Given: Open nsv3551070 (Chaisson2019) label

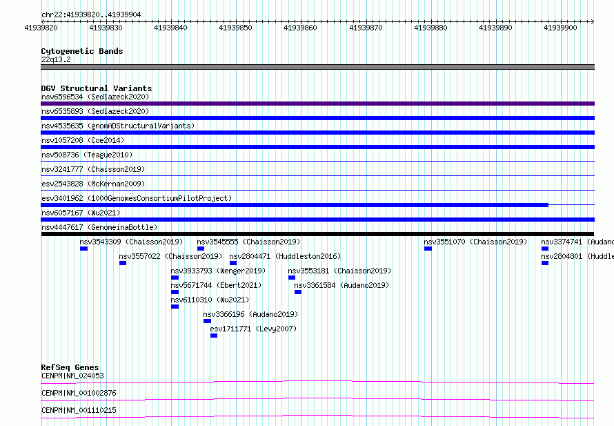Looking at the screenshot, I should pyautogui.click(x=475, y=242).
